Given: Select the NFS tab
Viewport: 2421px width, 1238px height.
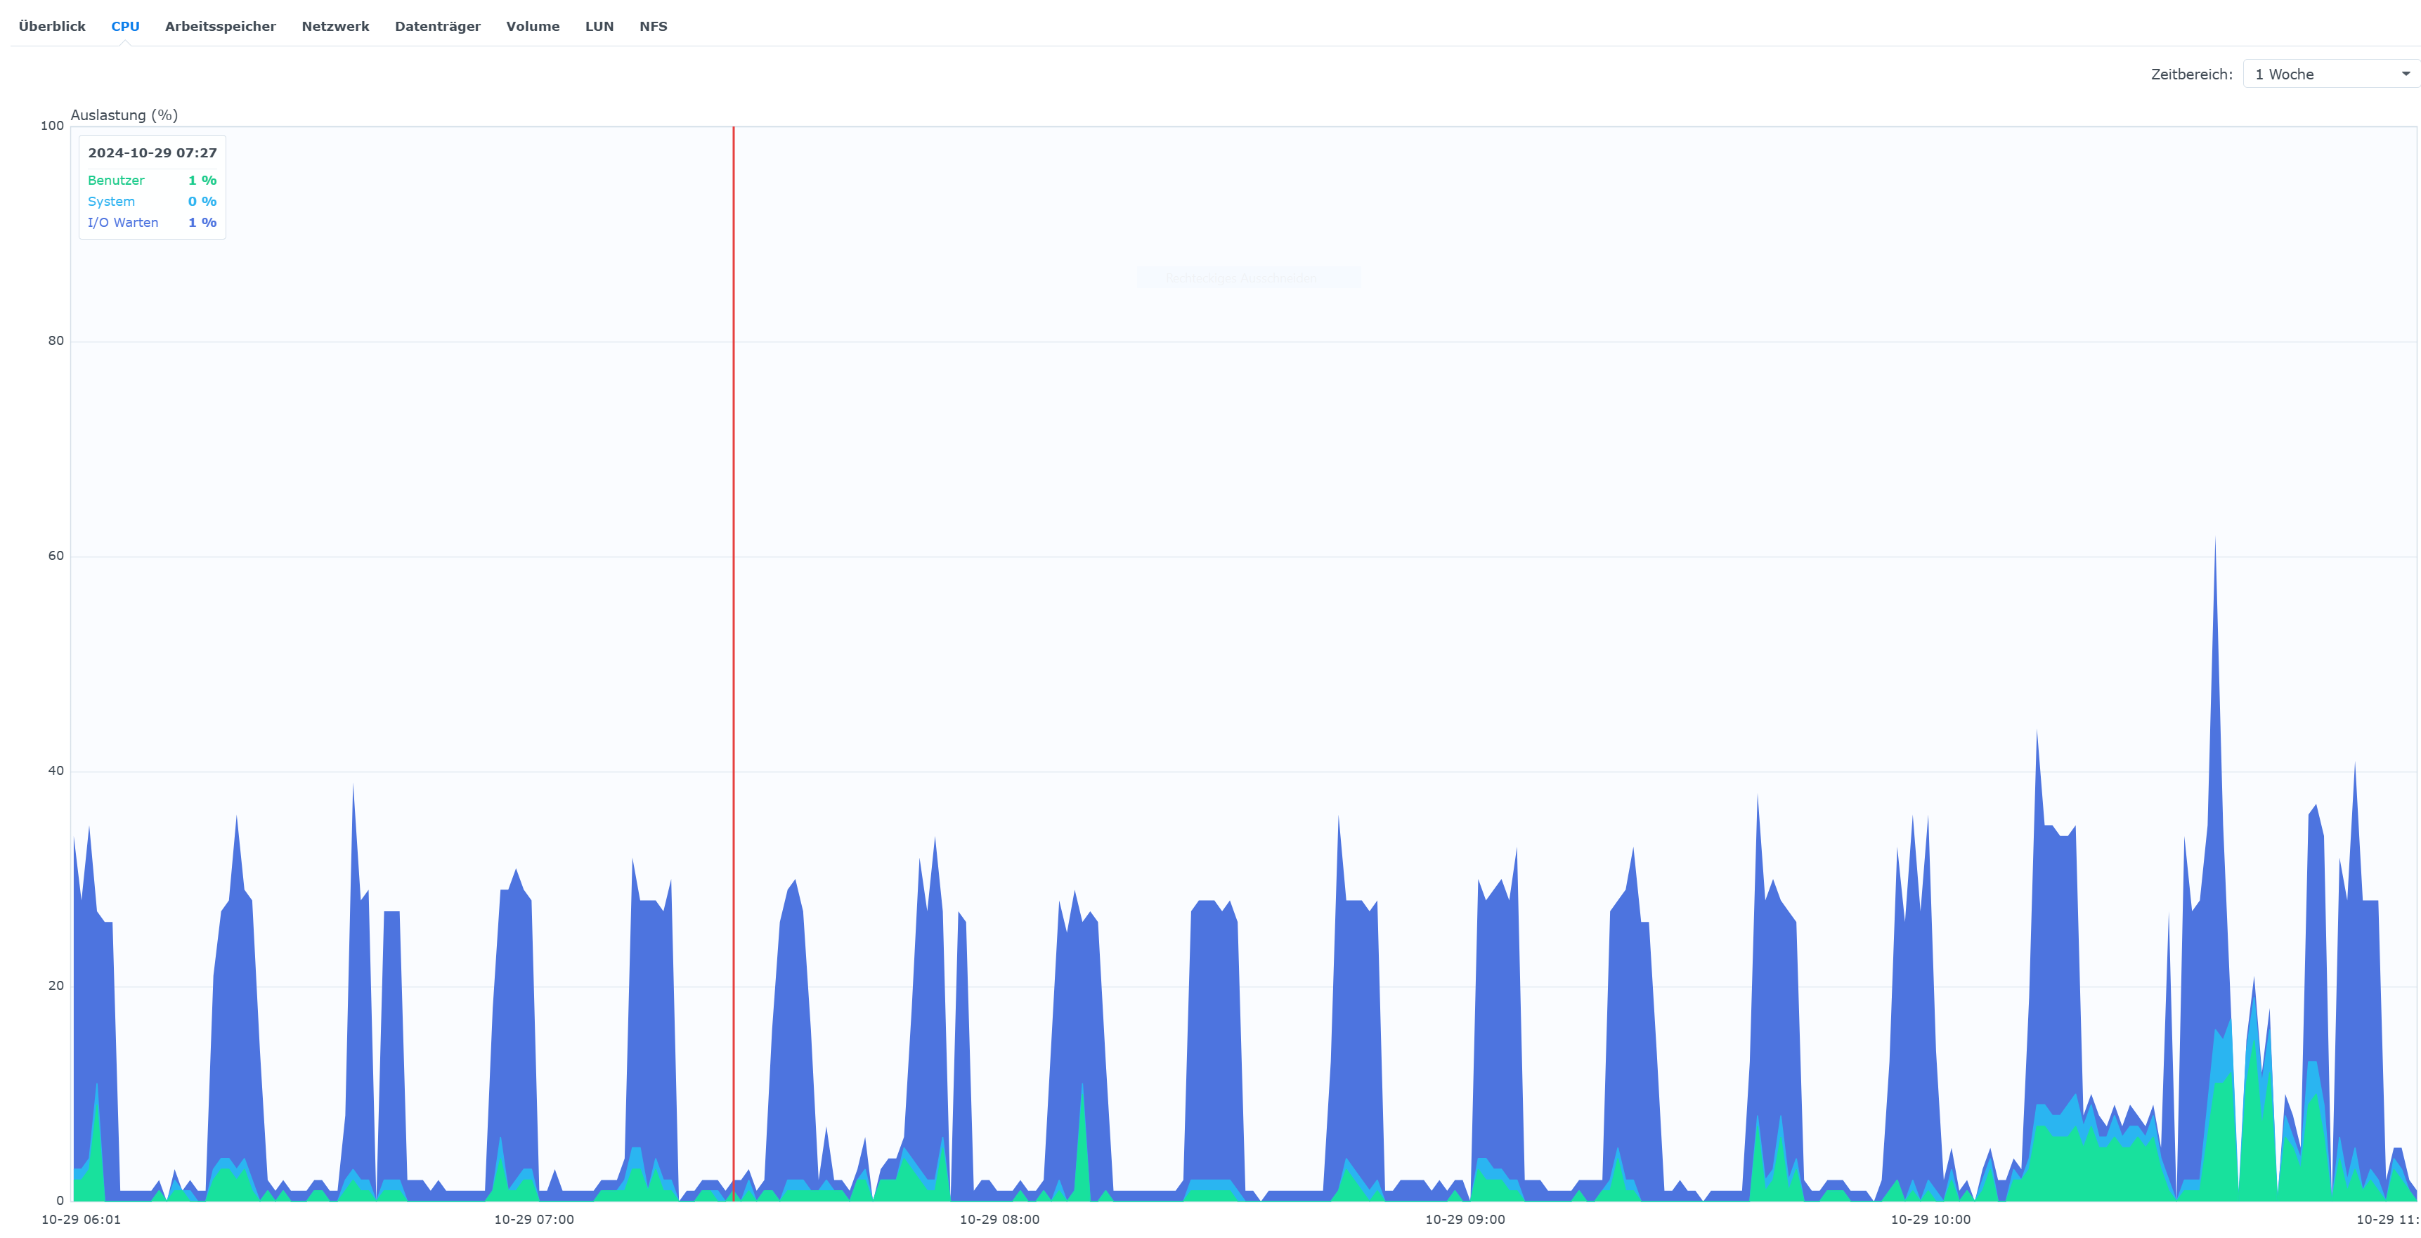Looking at the screenshot, I should (653, 26).
